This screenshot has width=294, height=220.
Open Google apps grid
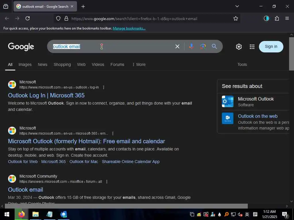point(252,47)
